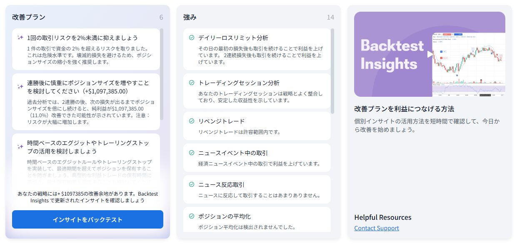Image resolution: width=517 pixels, height=244 pixels.
Task: Click the 強み list scrollbar
Action: (x=332, y=71)
